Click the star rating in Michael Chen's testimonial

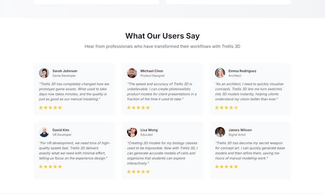[138, 108]
